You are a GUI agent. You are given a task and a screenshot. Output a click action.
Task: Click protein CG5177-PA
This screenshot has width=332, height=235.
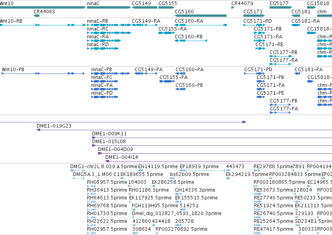pos(284,109)
